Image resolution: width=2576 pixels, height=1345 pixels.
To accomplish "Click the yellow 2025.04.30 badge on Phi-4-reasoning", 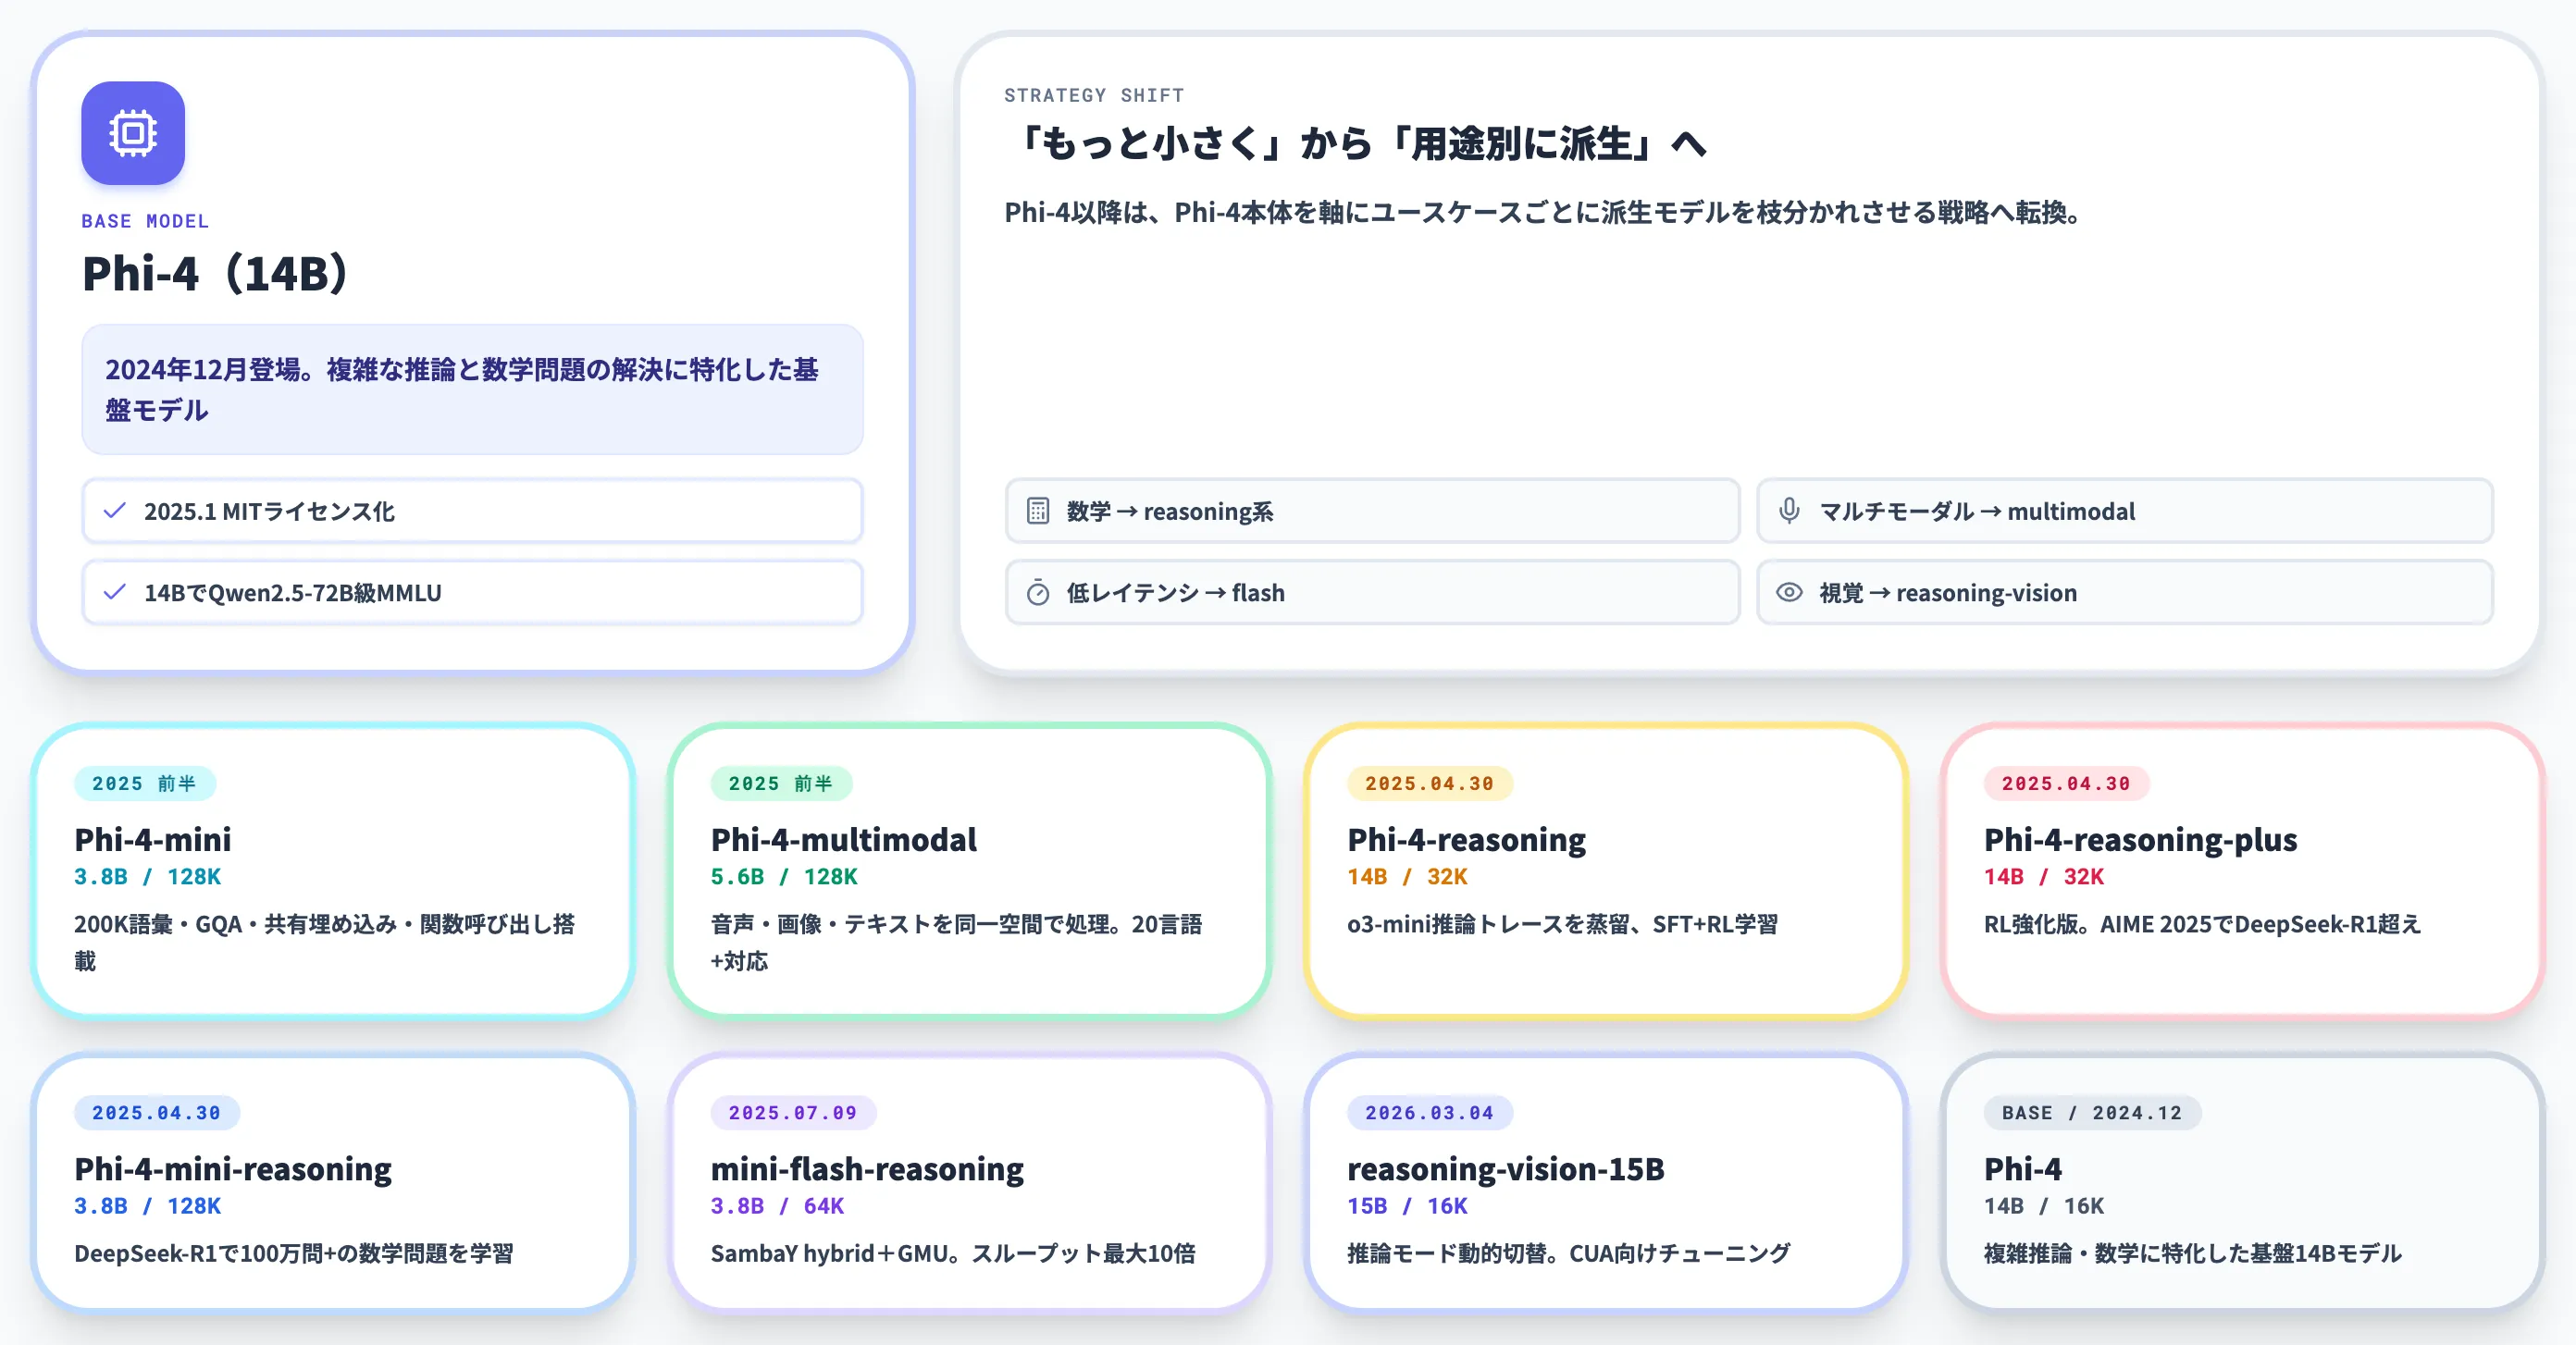I will pyautogui.click(x=1430, y=783).
